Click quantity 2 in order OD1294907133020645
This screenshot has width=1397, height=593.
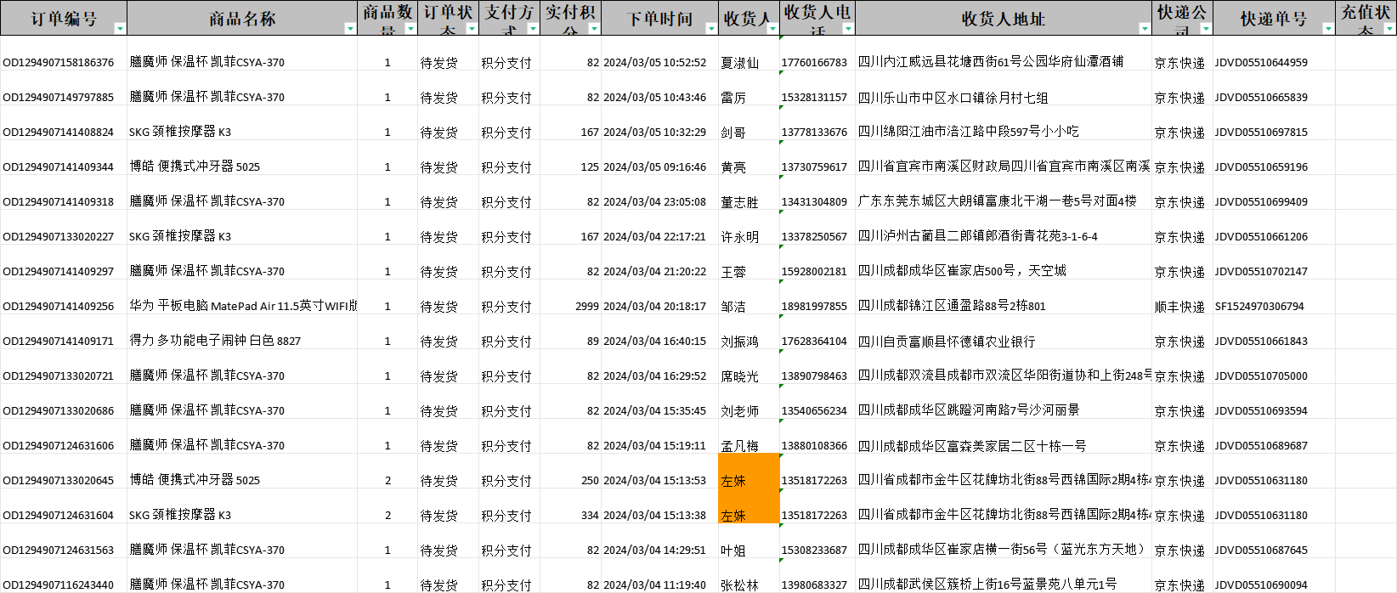pos(387,481)
